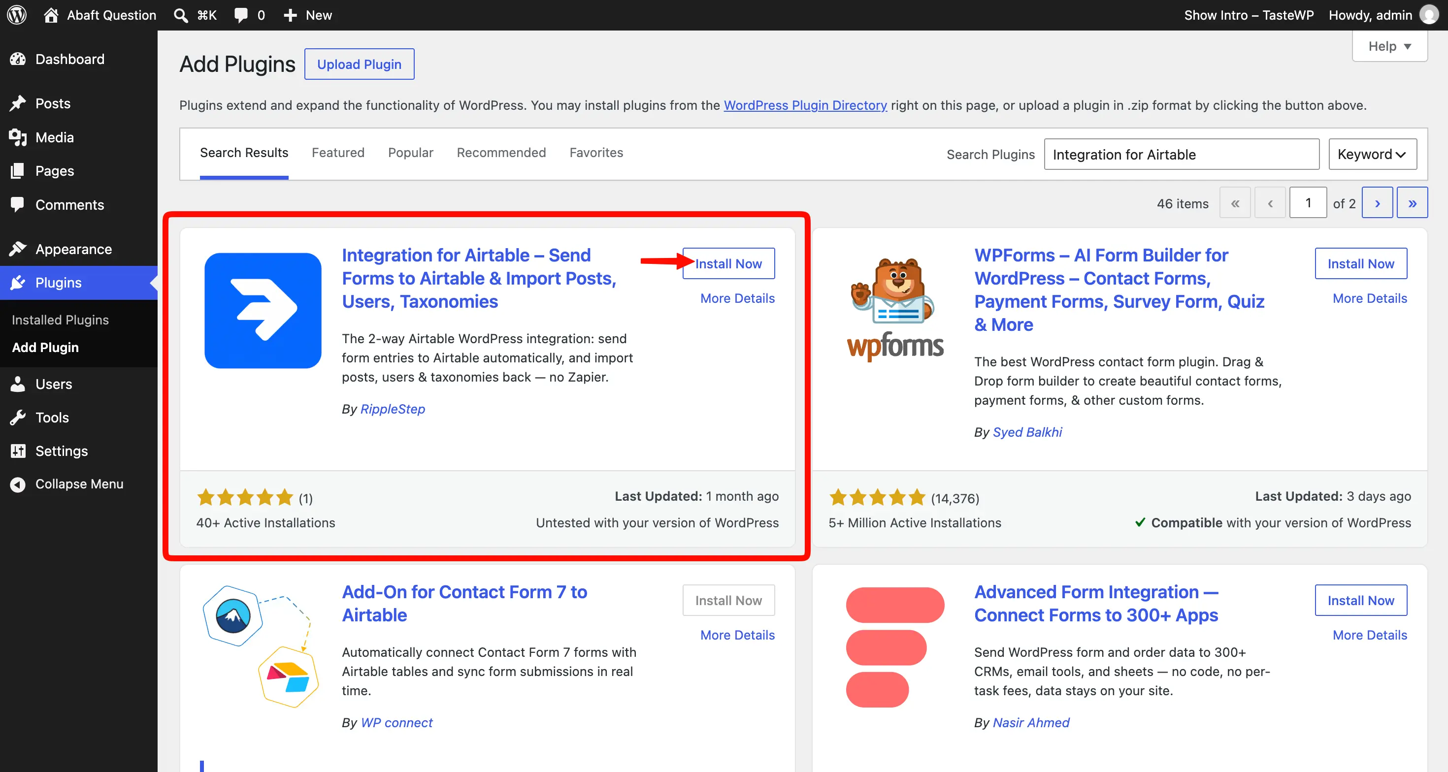Open author Nasir Ahmed link
The width and height of the screenshot is (1448, 772).
[1031, 723]
